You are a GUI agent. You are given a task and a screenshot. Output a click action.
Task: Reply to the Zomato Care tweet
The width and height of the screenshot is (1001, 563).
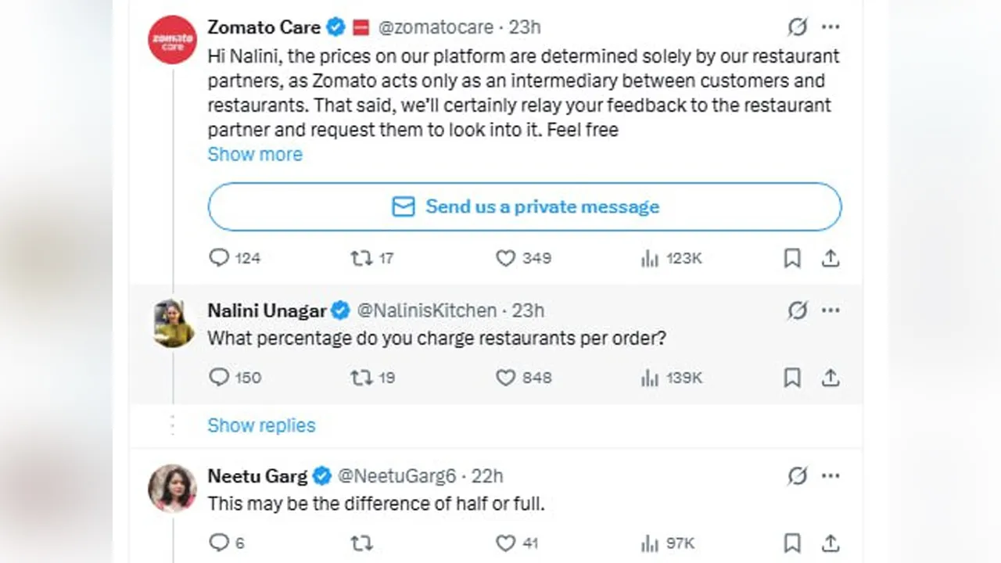click(218, 257)
